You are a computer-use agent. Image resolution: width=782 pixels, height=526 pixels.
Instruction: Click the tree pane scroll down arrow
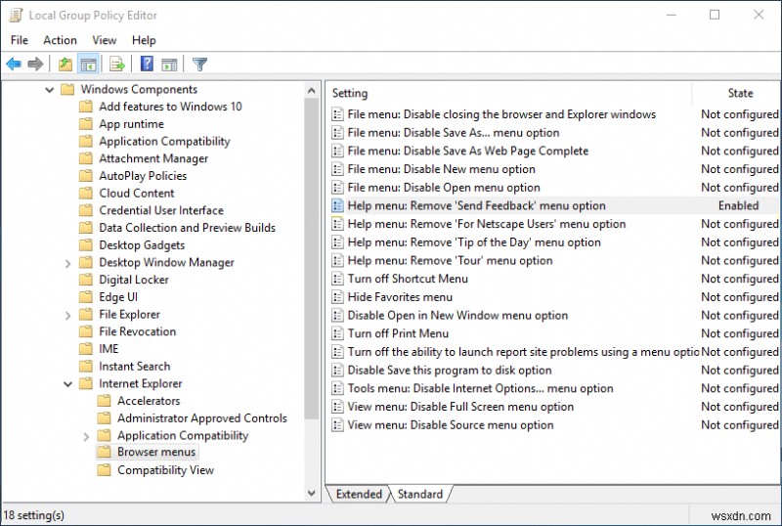[312, 493]
